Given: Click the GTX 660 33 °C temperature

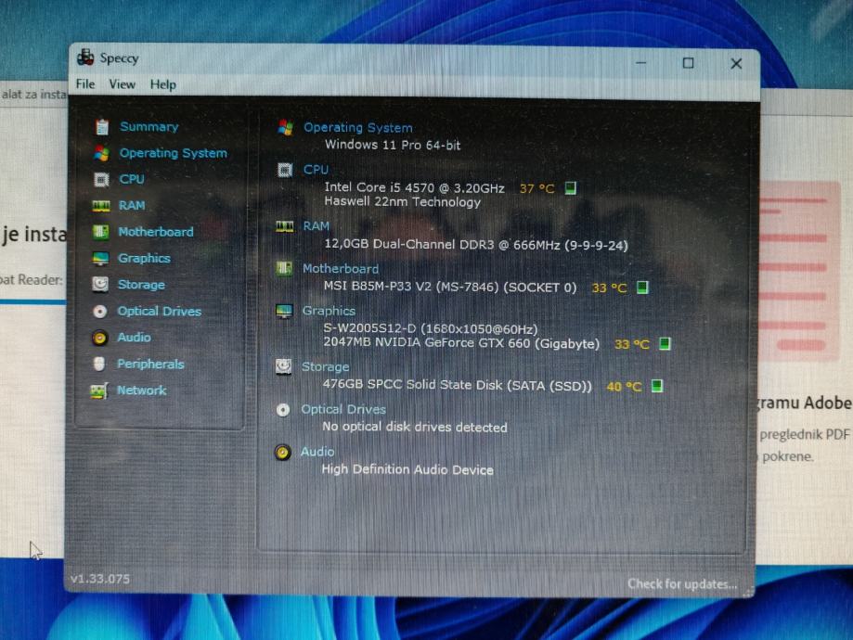Looking at the screenshot, I should (x=631, y=344).
